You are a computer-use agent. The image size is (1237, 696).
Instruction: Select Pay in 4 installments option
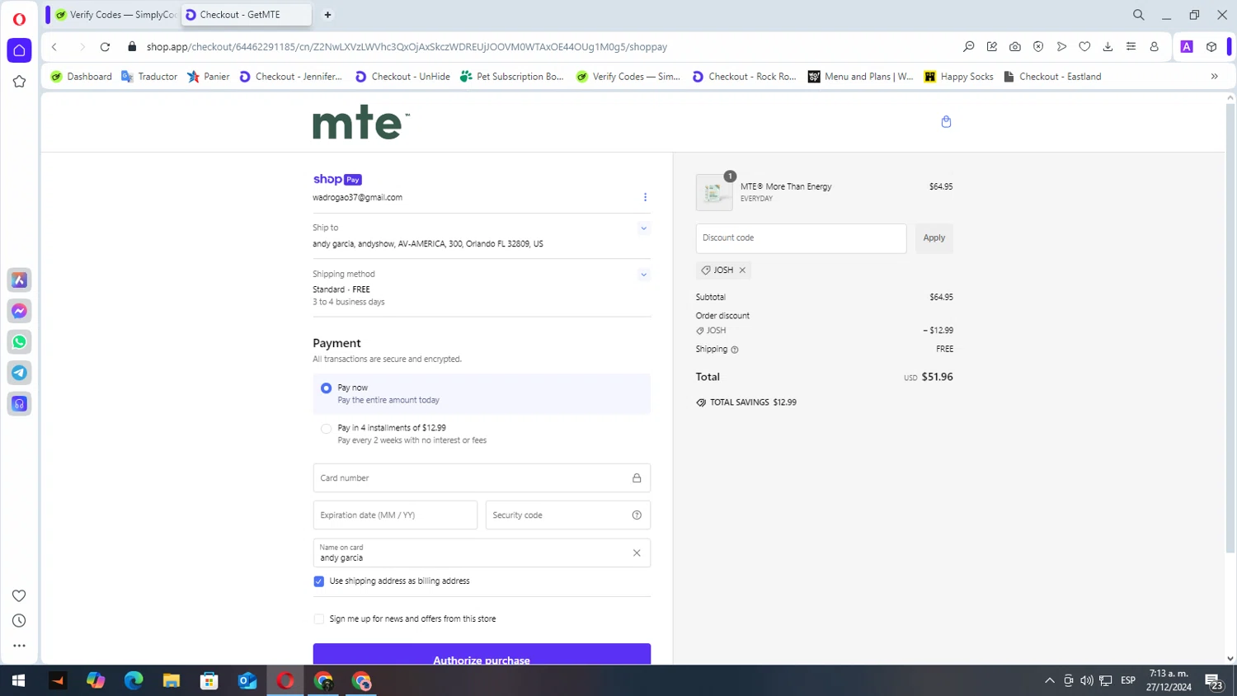coord(326,429)
